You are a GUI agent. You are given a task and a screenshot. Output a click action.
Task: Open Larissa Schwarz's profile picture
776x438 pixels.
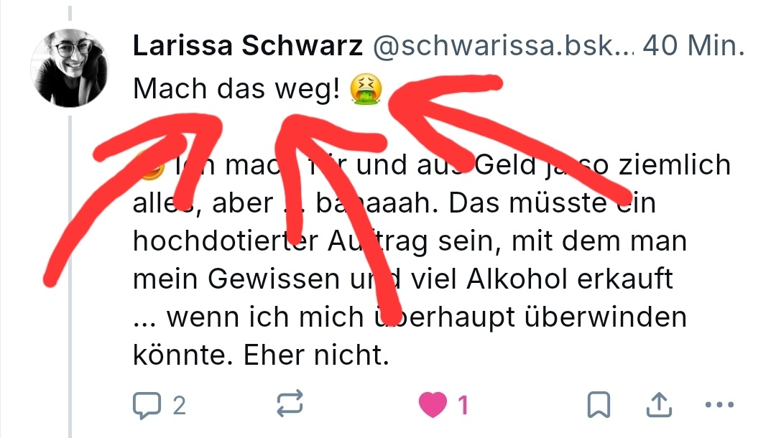pos(69,68)
